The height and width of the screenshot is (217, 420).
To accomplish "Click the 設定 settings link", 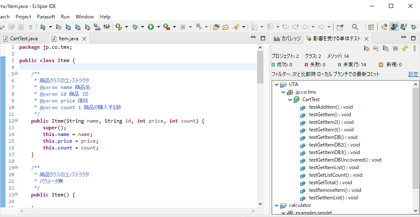I will coord(413,74).
